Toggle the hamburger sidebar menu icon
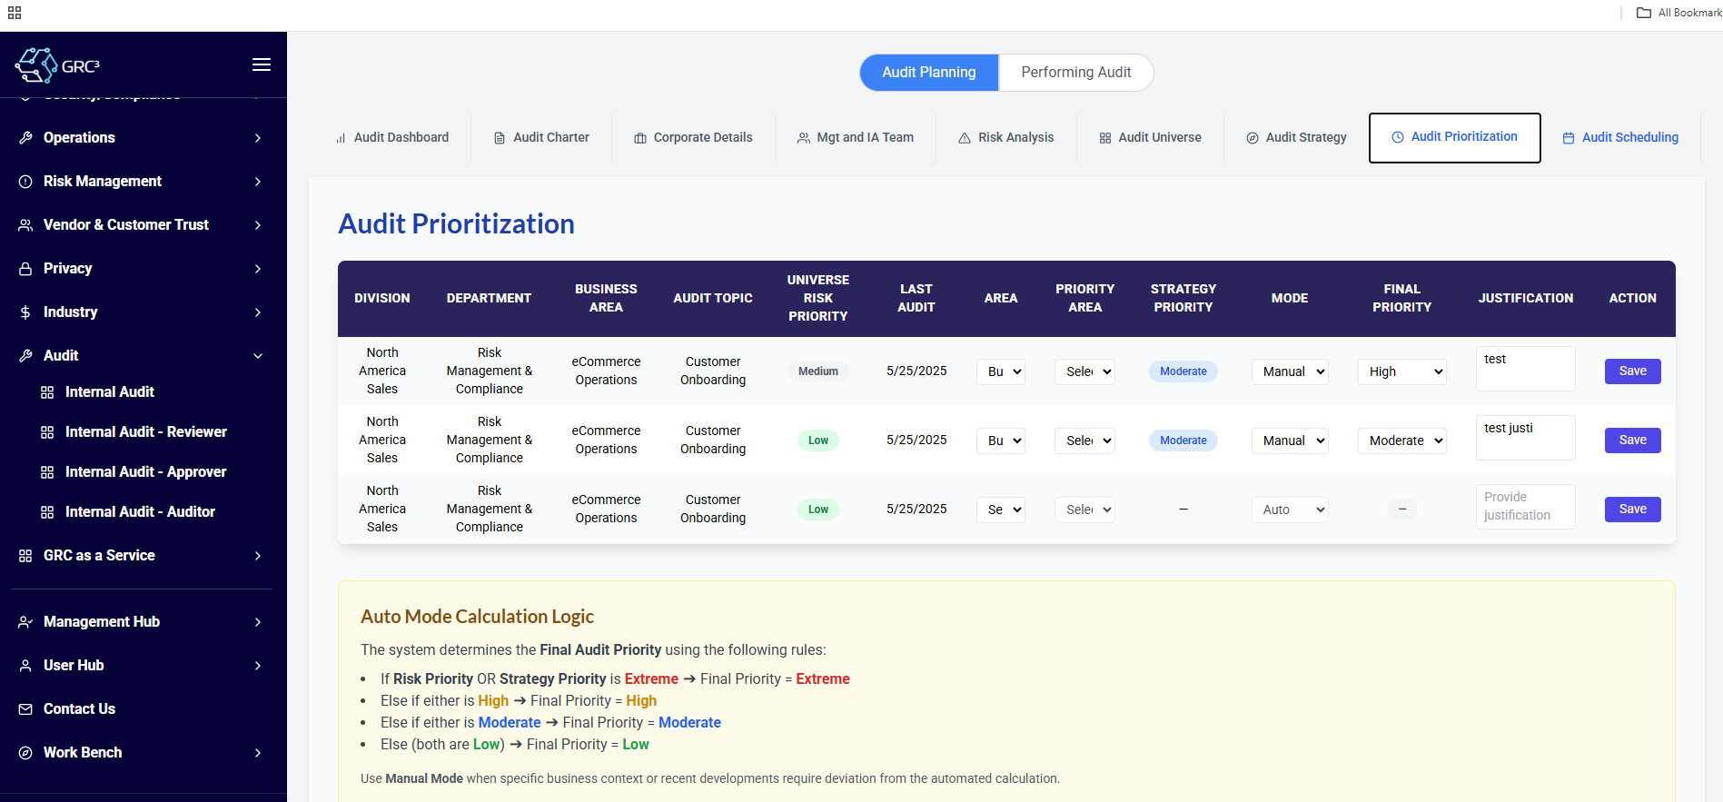Screen dimensions: 1723x802 (x=262, y=64)
